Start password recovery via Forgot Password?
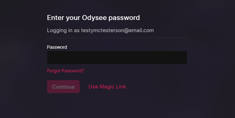Image resolution: width=235 pixels, height=118 pixels. [x=66, y=71]
